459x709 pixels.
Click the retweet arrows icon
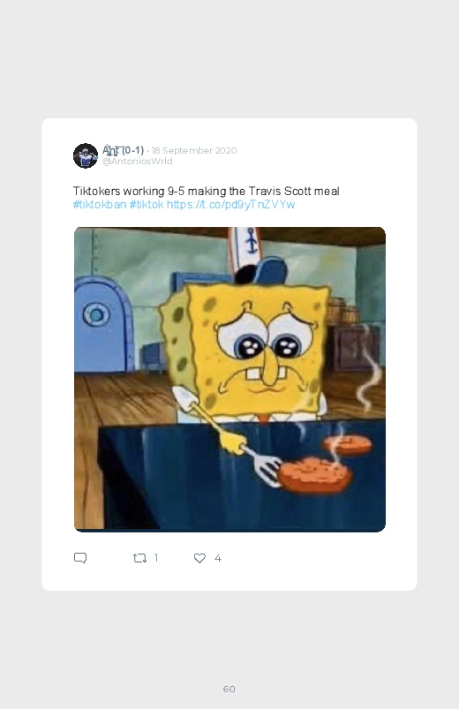click(x=139, y=558)
